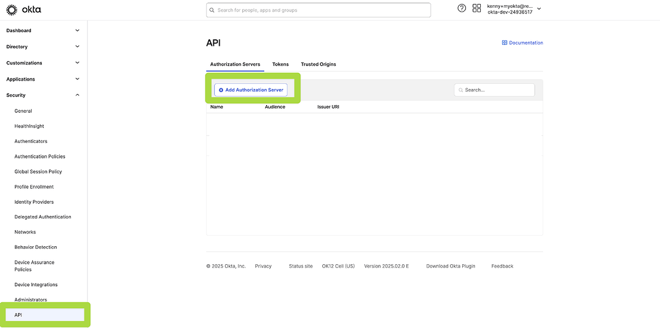Click the Applications menu label
Screen dimensions: 660x328
tap(21, 79)
